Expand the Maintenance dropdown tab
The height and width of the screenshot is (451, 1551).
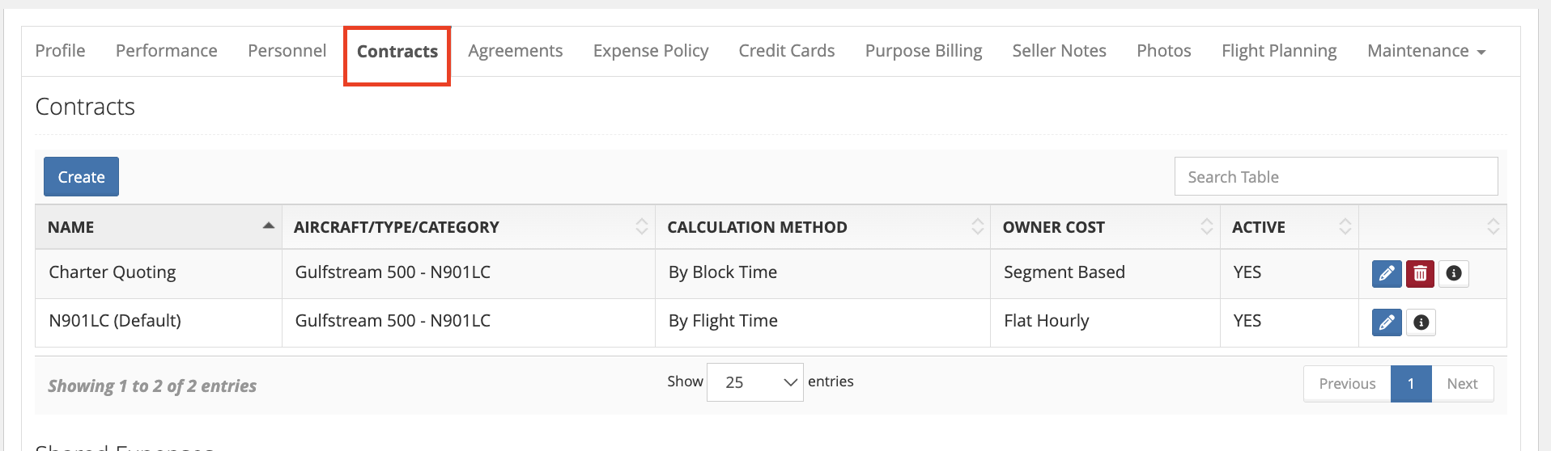click(x=1426, y=51)
